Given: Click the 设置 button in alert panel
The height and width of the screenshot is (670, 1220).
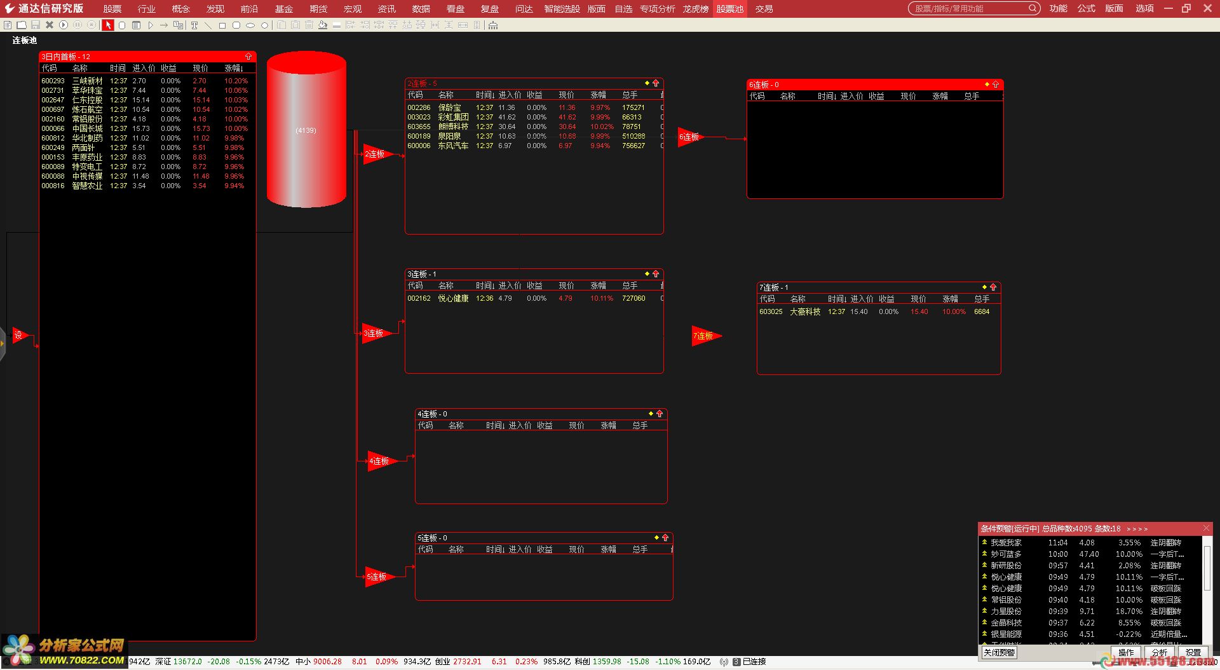Looking at the screenshot, I should [1193, 653].
